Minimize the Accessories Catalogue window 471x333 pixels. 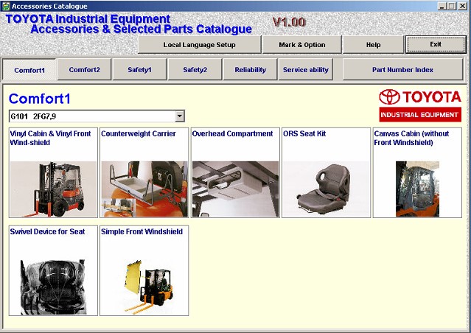pos(442,6)
